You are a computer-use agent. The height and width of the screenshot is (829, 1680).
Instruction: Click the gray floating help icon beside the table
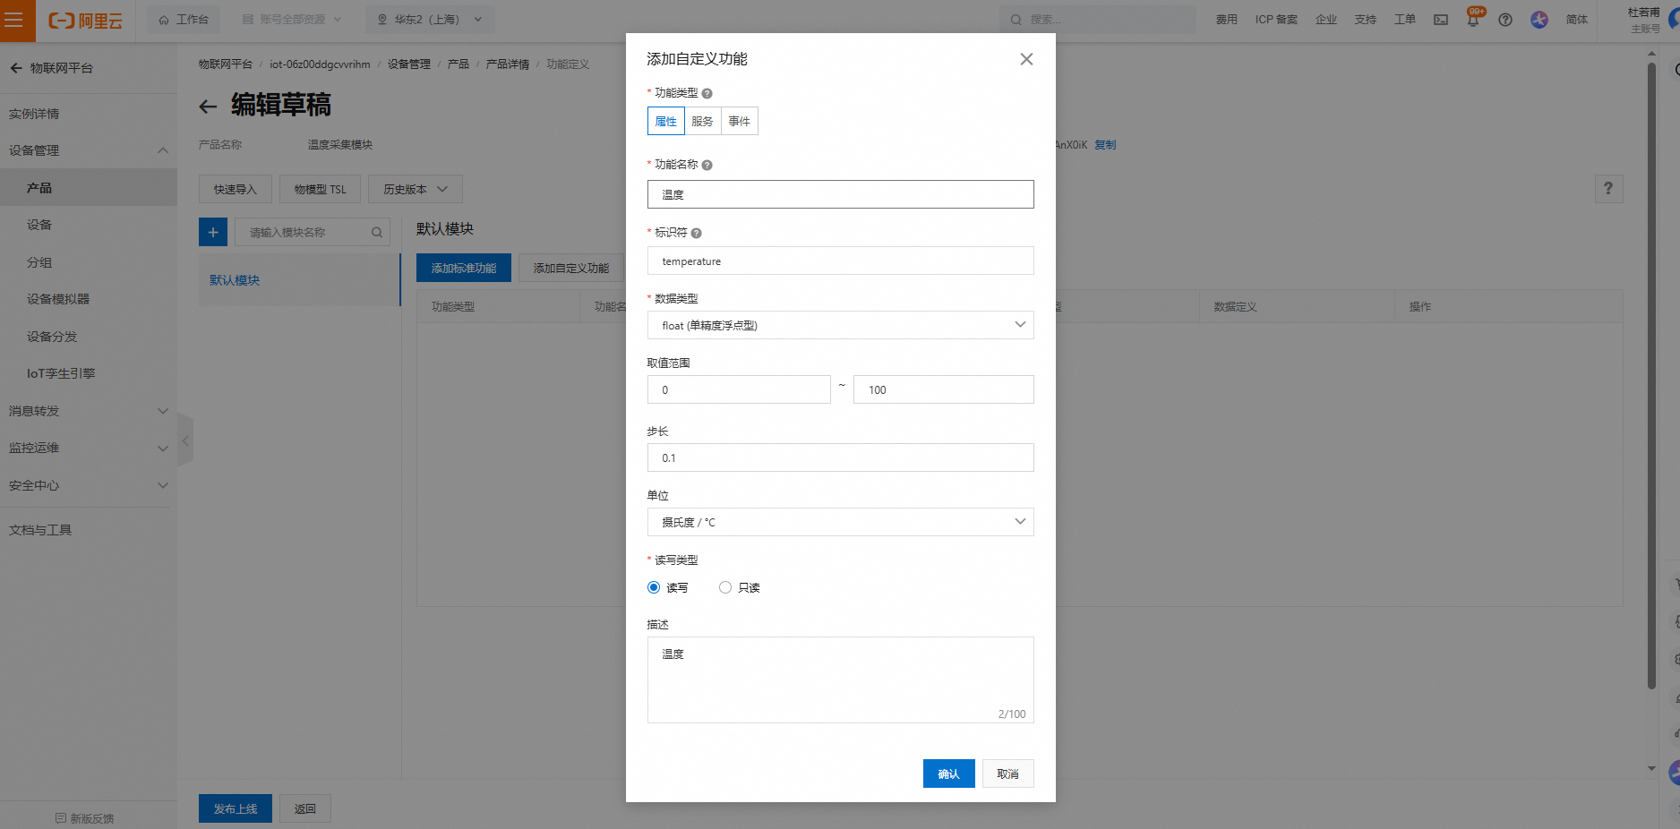(x=1608, y=189)
